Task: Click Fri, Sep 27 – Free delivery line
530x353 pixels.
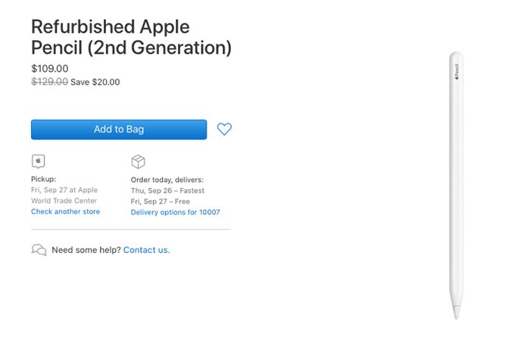Action: point(161,201)
